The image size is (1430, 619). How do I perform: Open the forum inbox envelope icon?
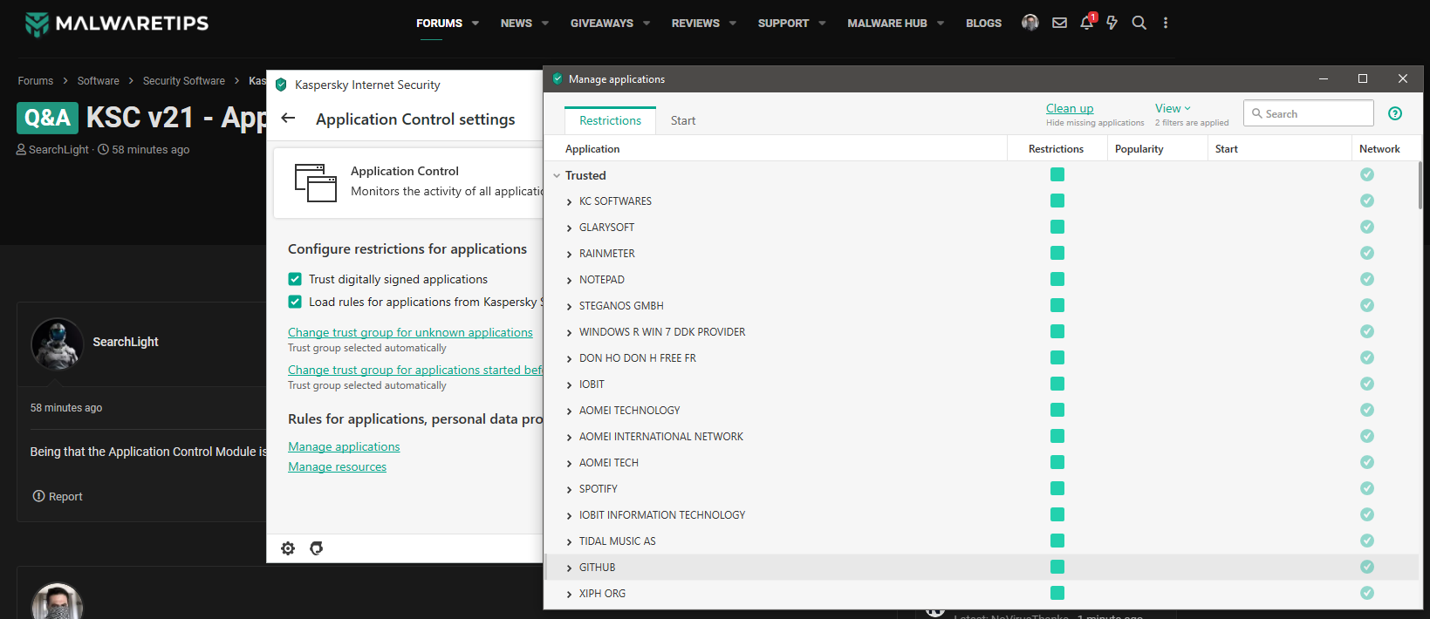pos(1059,24)
